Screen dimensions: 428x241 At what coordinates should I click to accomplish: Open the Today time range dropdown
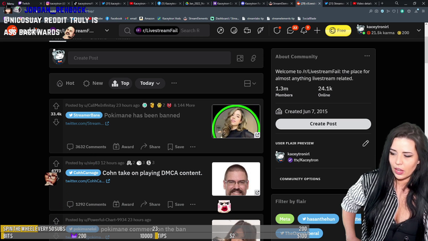click(x=150, y=83)
